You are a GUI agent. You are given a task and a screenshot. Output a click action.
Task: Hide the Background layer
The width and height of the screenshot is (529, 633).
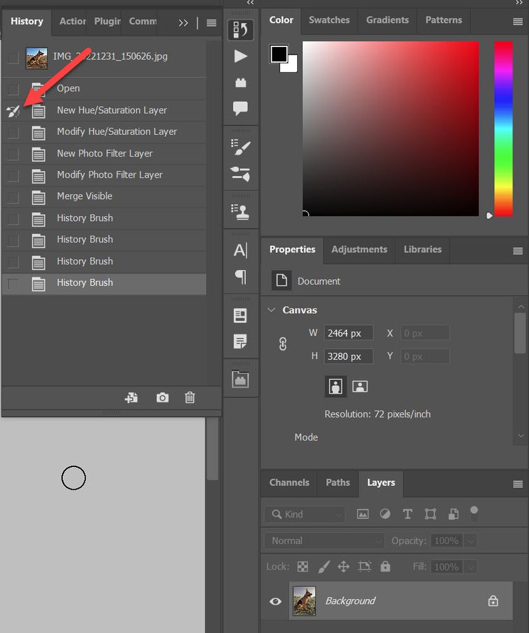274,601
